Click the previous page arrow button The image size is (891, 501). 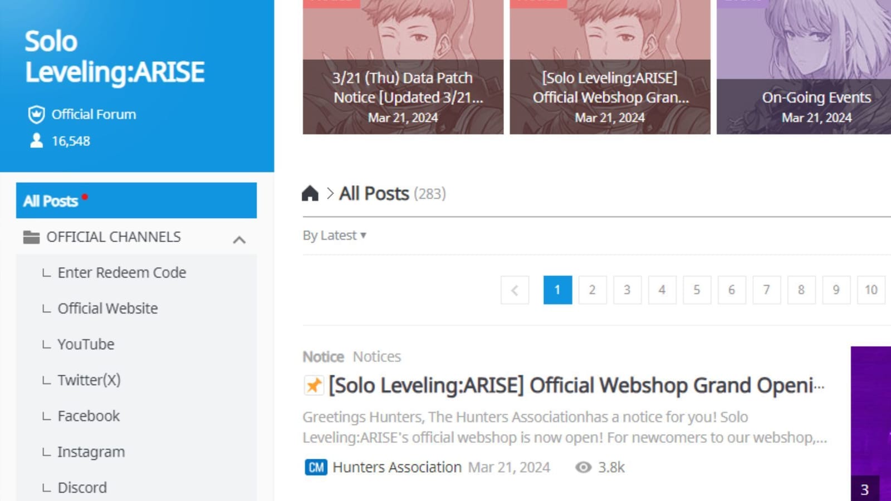(515, 290)
